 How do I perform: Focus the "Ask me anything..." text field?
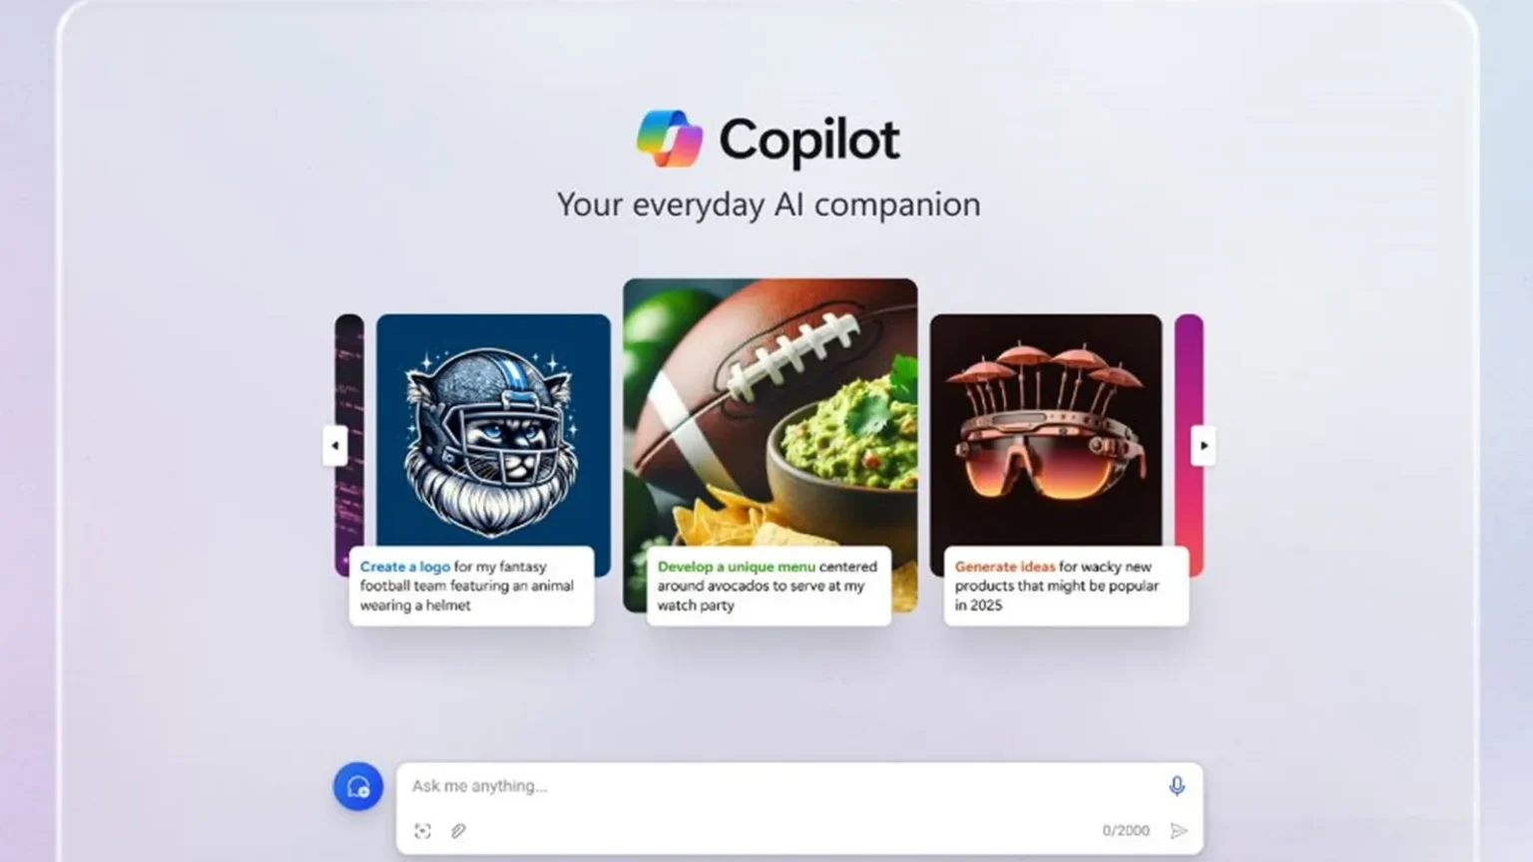778,786
